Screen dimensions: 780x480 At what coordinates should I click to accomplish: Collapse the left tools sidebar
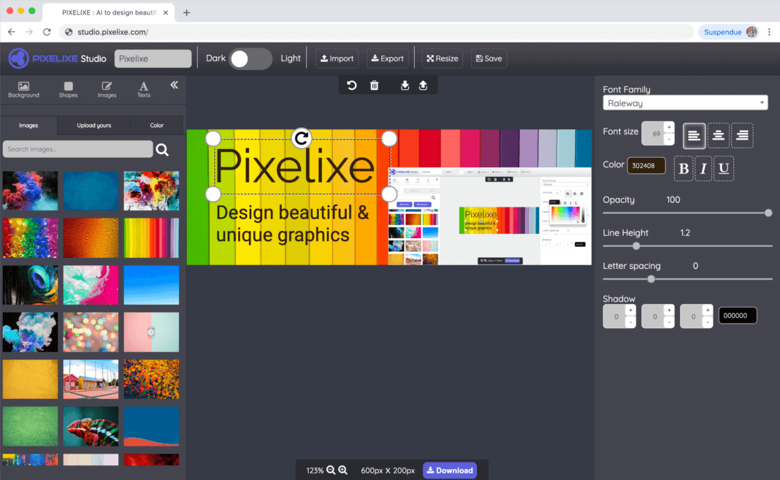(174, 85)
